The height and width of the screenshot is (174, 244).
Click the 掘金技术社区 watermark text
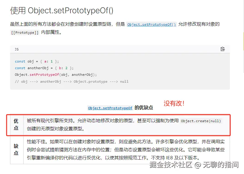click(x=171, y=165)
